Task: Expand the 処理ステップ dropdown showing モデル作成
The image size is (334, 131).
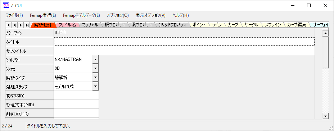Action: pyautogui.click(x=95, y=86)
